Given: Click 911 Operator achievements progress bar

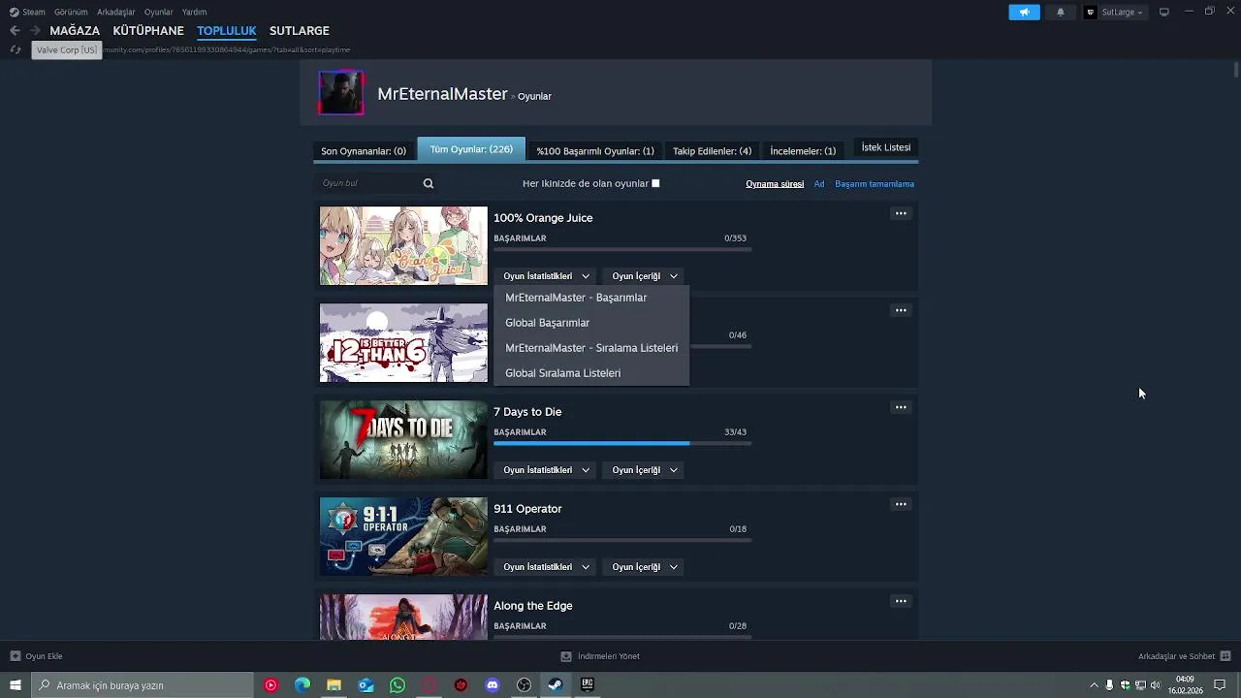Looking at the screenshot, I should (622, 540).
